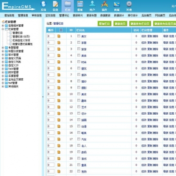
Task: Click the green 刷新所有栏目页 button
Action: 140,23
